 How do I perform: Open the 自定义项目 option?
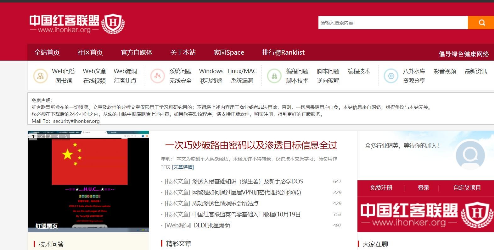tap(467, 188)
